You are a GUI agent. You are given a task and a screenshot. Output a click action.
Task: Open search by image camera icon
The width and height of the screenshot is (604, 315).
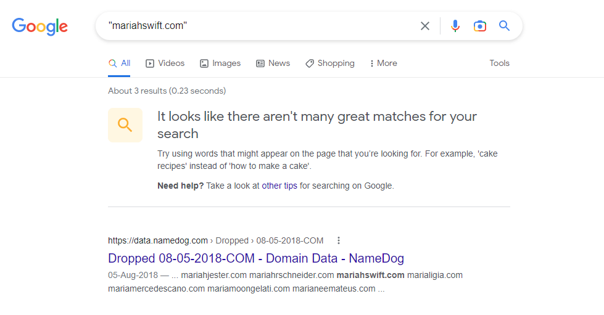click(x=479, y=26)
